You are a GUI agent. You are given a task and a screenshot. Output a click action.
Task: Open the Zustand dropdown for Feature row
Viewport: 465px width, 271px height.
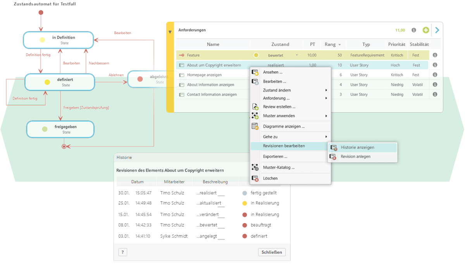(x=297, y=55)
